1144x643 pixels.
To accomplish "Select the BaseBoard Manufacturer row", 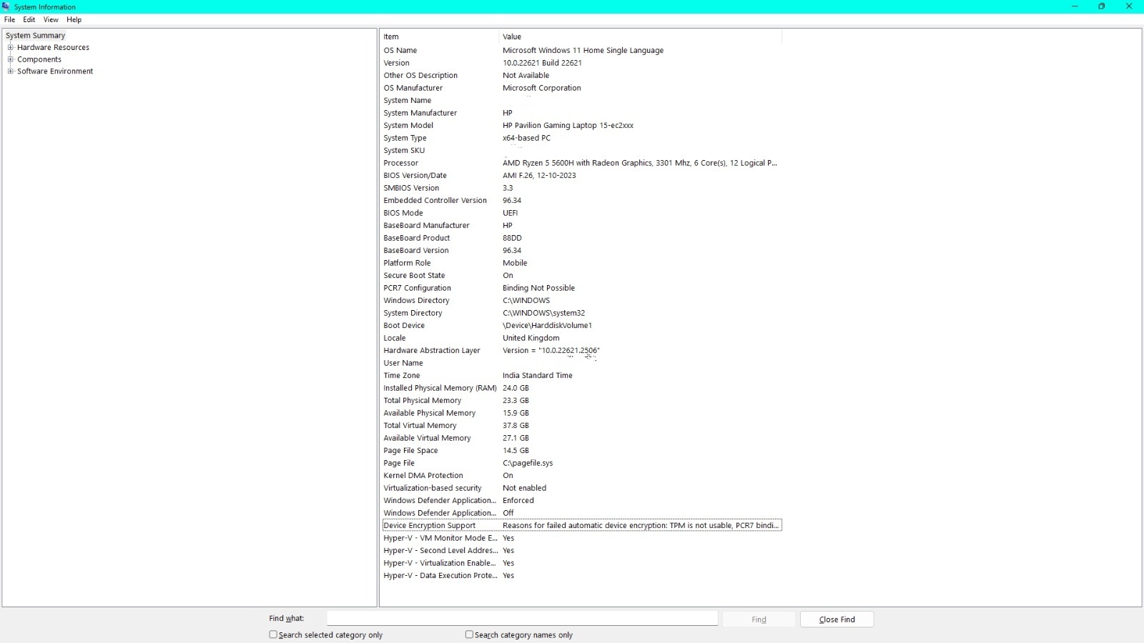I will [x=581, y=225].
